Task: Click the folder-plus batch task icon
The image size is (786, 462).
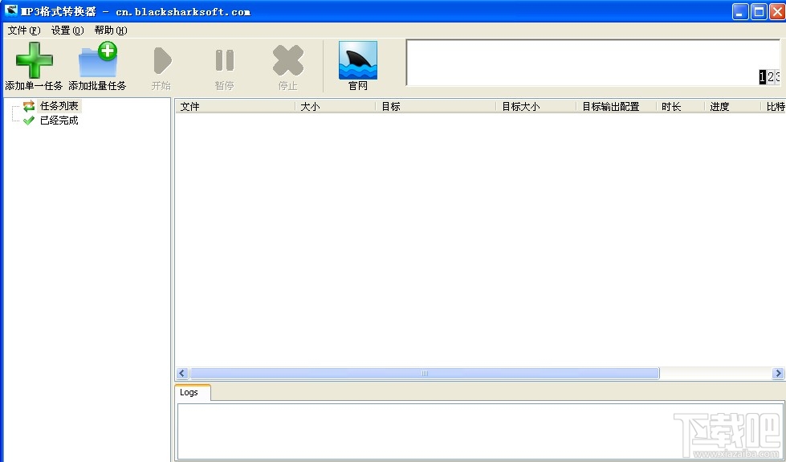Action: [x=98, y=59]
